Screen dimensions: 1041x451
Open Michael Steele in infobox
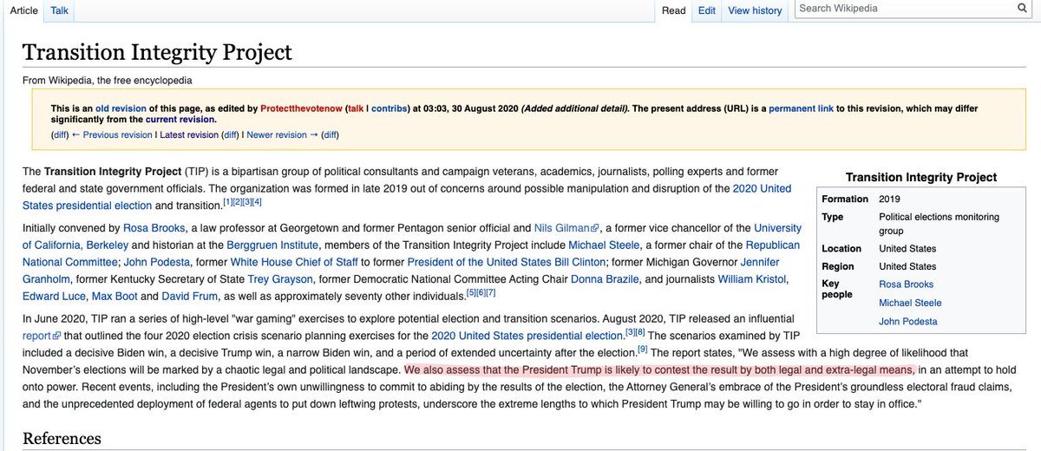910,303
